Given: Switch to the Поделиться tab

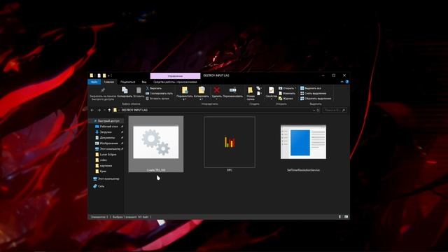Looking at the screenshot, I should click(127, 82).
